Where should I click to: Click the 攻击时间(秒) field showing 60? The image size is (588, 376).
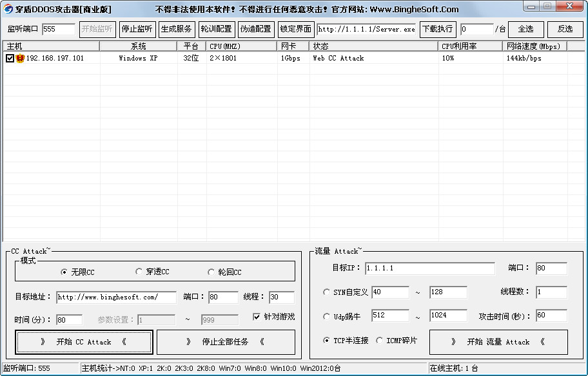click(552, 315)
